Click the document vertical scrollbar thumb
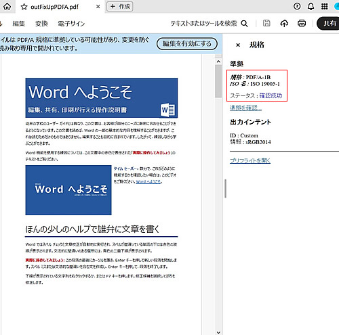The width and height of the screenshot is (339, 335). (x=218, y=81)
